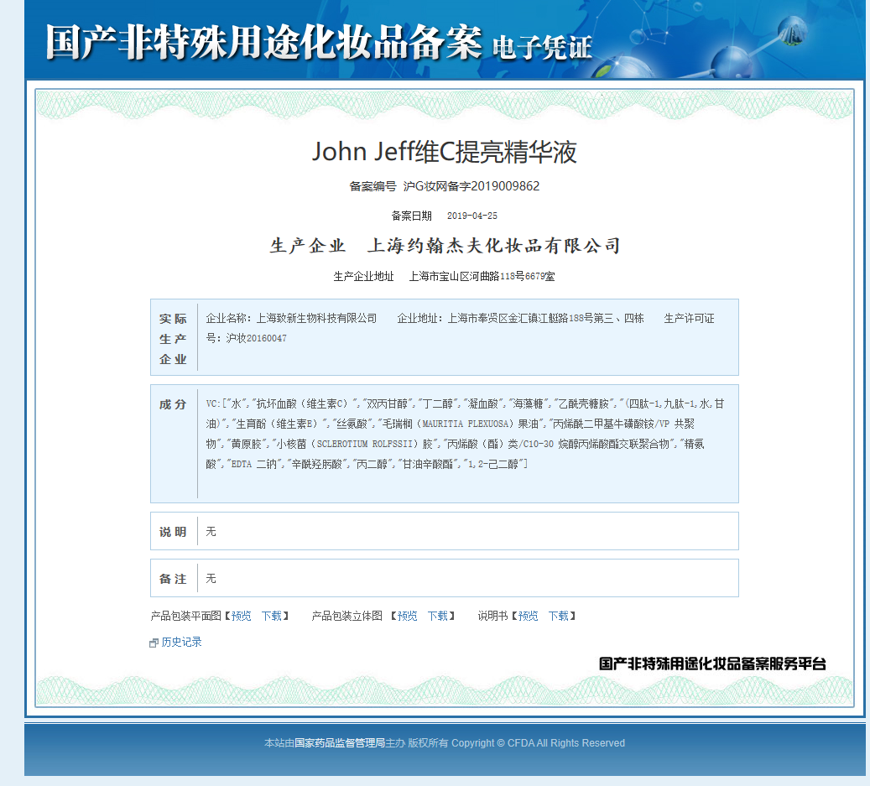Click the header title 国产非特殊用途化妆品备案
The height and width of the screenshot is (786, 870).
[263, 42]
